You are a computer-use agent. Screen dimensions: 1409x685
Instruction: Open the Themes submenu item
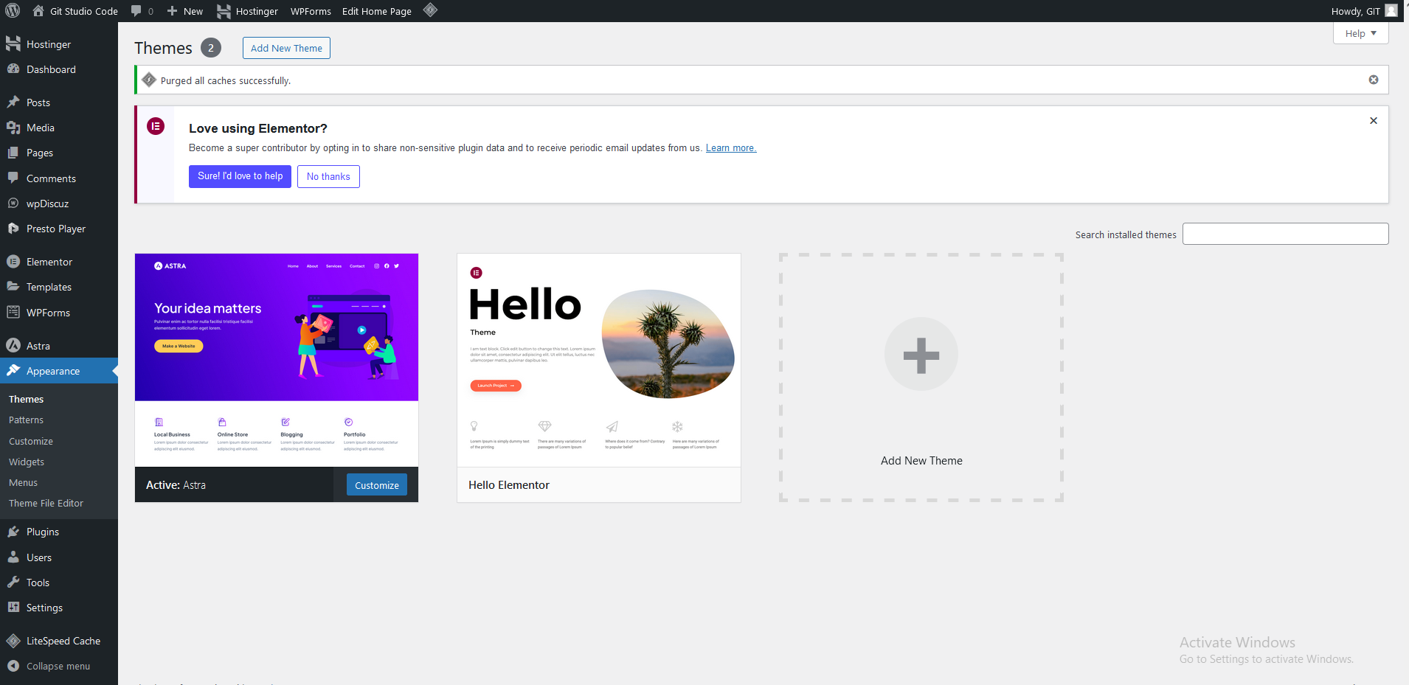tap(27, 399)
